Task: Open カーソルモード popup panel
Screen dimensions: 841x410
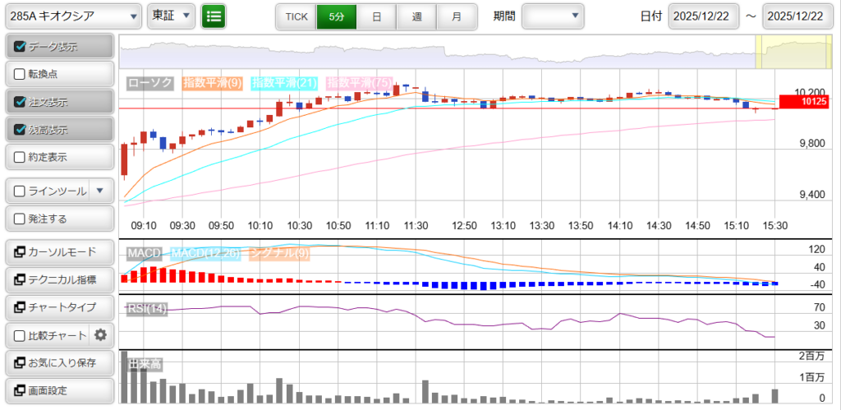Action: click(x=59, y=252)
